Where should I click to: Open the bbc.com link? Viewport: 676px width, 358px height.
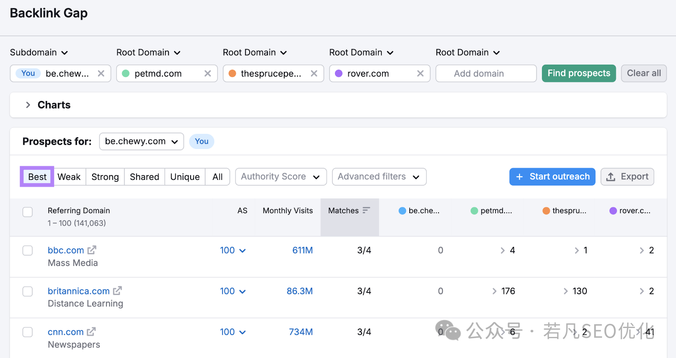(66, 250)
